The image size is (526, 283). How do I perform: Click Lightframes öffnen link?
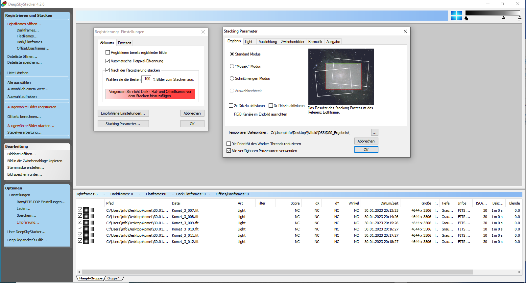click(24, 24)
